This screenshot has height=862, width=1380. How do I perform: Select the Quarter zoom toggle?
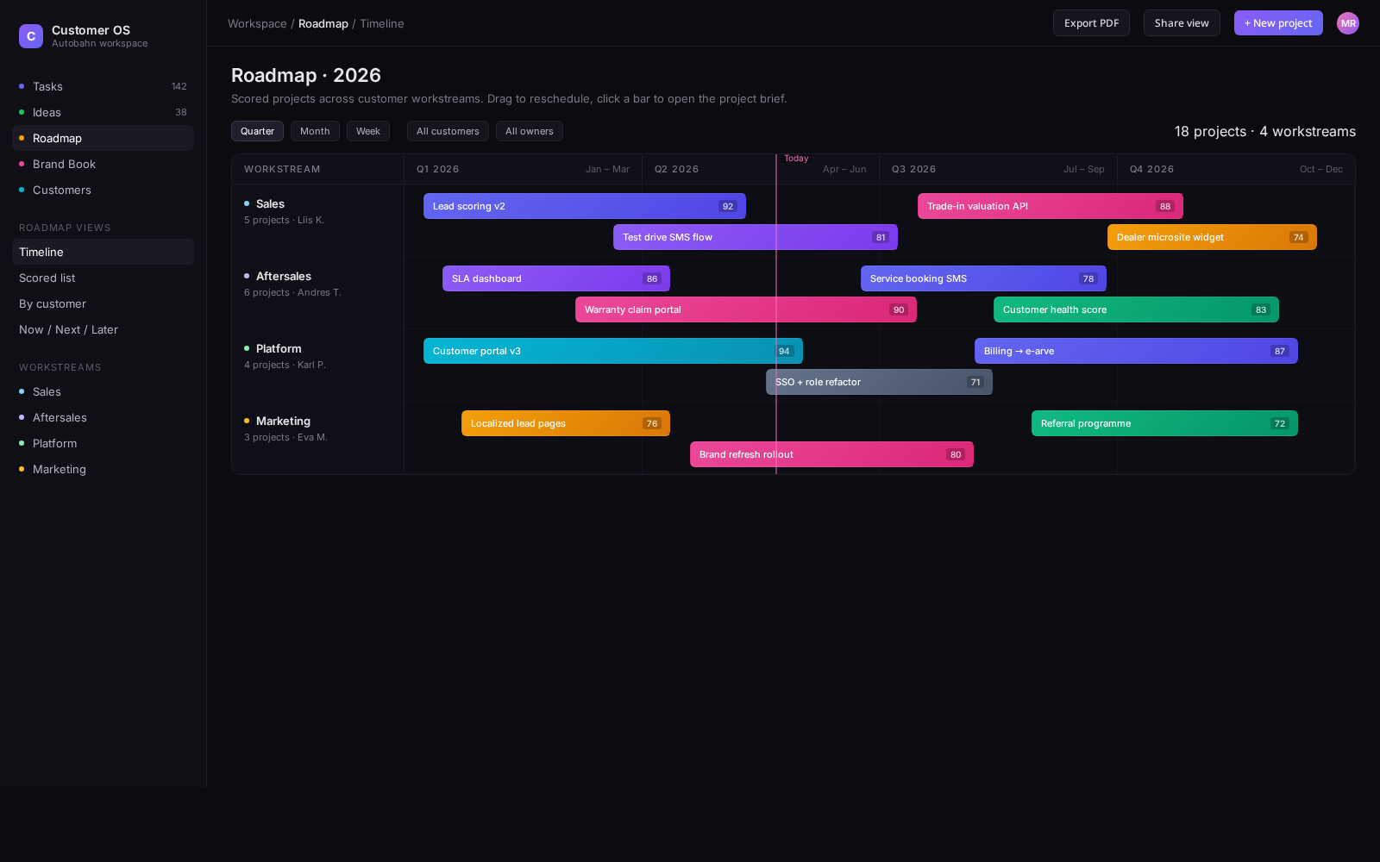click(x=257, y=131)
